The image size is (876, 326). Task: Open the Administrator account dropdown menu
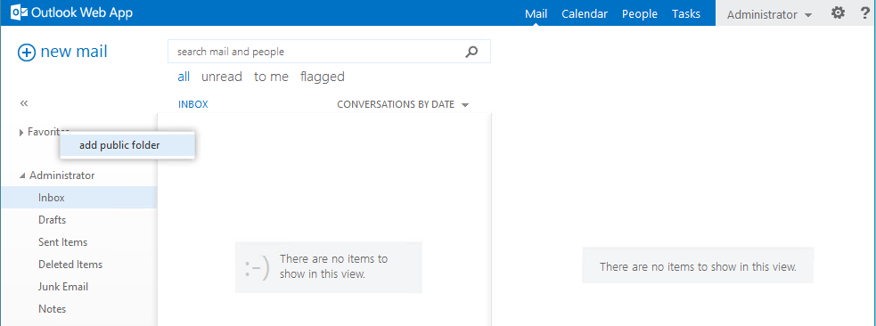pyautogui.click(x=769, y=14)
